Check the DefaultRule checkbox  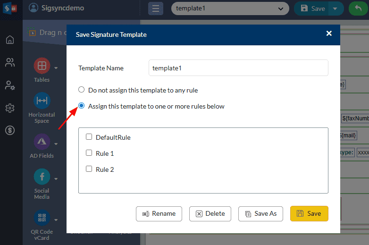89,137
